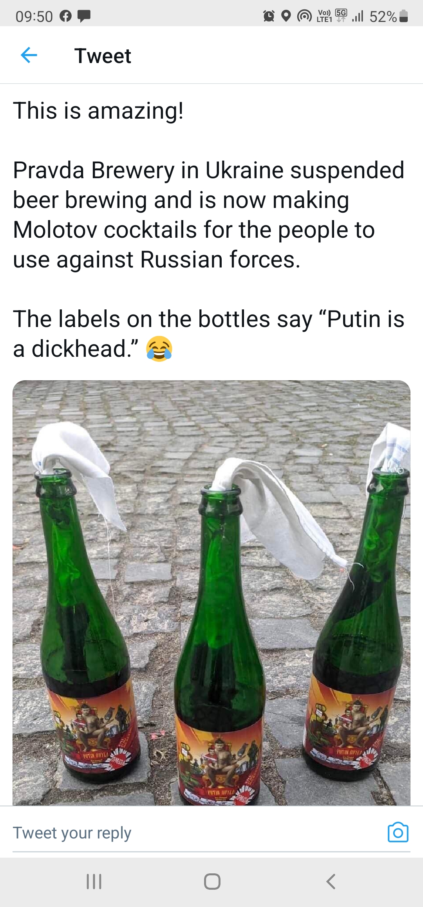
Task: Tap the alarm clock status icon
Action: (x=269, y=16)
